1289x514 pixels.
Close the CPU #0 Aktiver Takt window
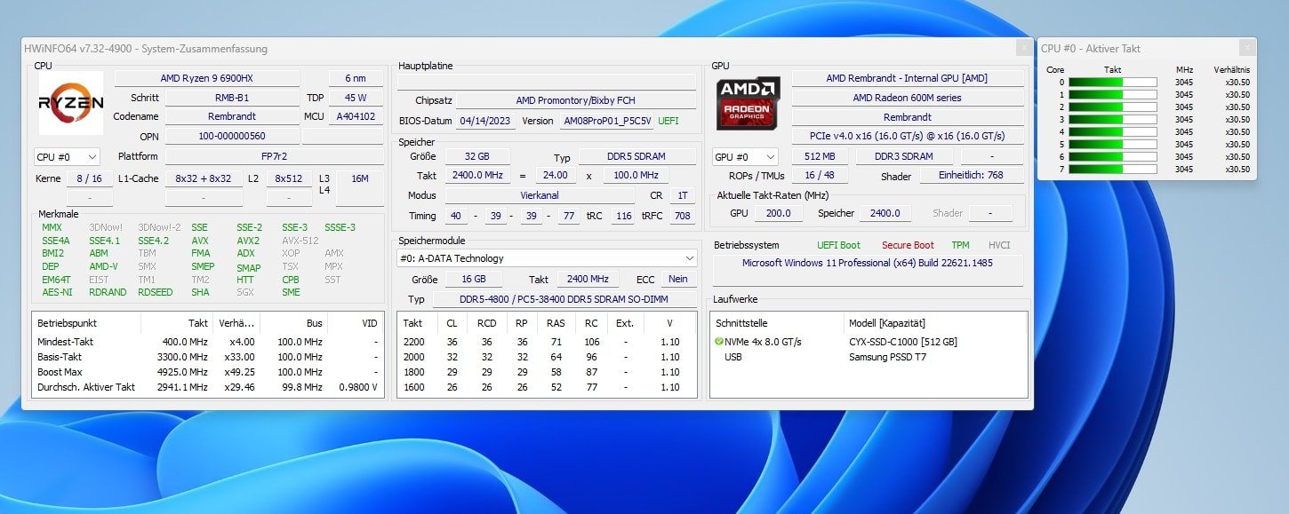coord(1247,49)
